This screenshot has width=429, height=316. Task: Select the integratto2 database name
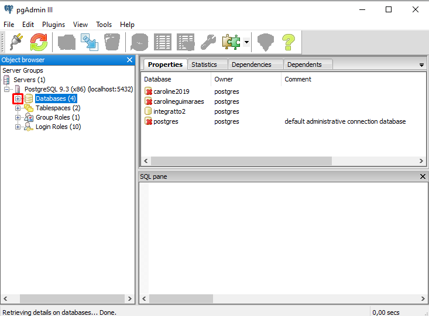[x=169, y=111]
